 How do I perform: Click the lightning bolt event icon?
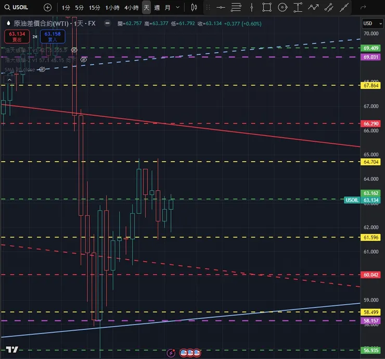tap(171, 353)
